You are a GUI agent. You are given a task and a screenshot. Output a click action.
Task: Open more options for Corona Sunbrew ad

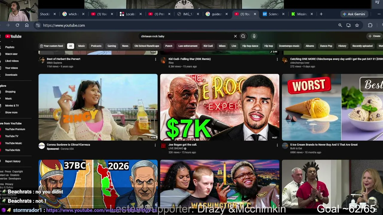(155, 145)
